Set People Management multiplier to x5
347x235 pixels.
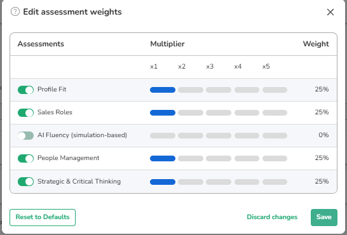(275, 158)
